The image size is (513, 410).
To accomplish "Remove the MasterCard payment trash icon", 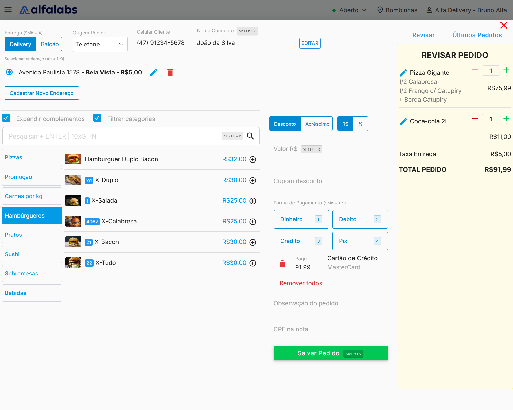I will (x=282, y=263).
